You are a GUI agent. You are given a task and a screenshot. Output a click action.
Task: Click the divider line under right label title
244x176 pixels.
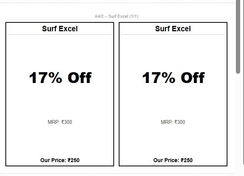tap(173, 34)
